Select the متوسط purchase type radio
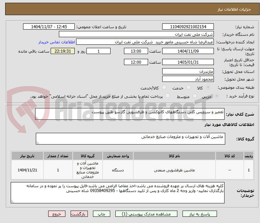 195,96
